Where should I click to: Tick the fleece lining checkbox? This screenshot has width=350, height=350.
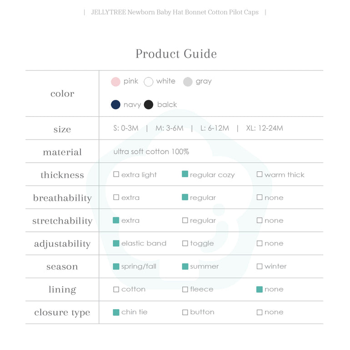pos(185,290)
